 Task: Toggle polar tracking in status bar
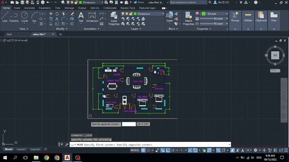click(x=173, y=150)
